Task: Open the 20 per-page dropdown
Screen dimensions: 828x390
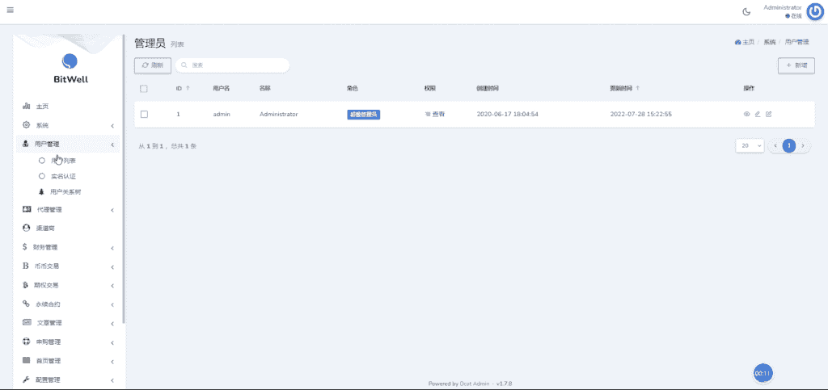Action: 750,145
